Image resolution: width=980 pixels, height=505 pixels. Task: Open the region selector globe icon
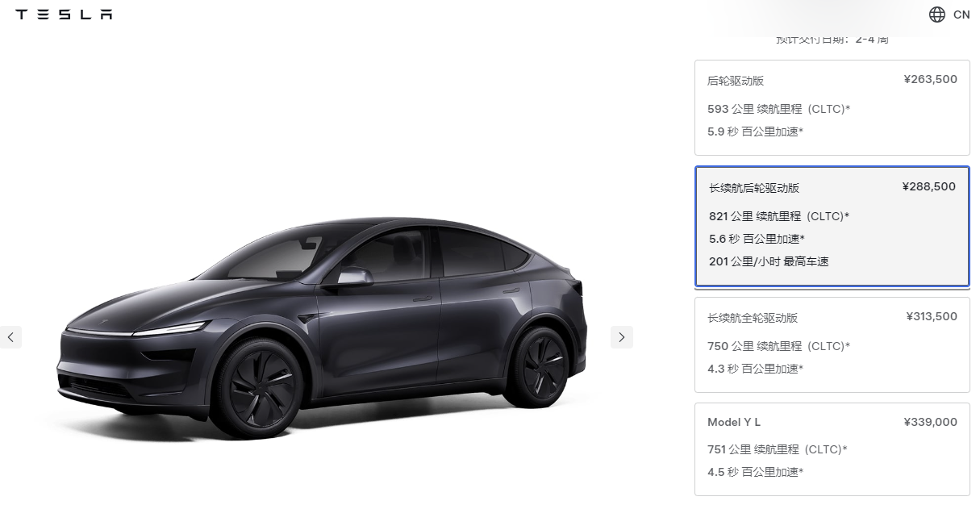coord(937,15)
